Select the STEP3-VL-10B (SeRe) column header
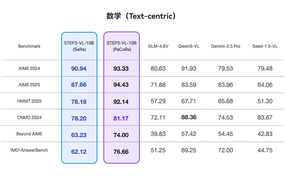This screenshot has width=286, height=179. point(79,46)
